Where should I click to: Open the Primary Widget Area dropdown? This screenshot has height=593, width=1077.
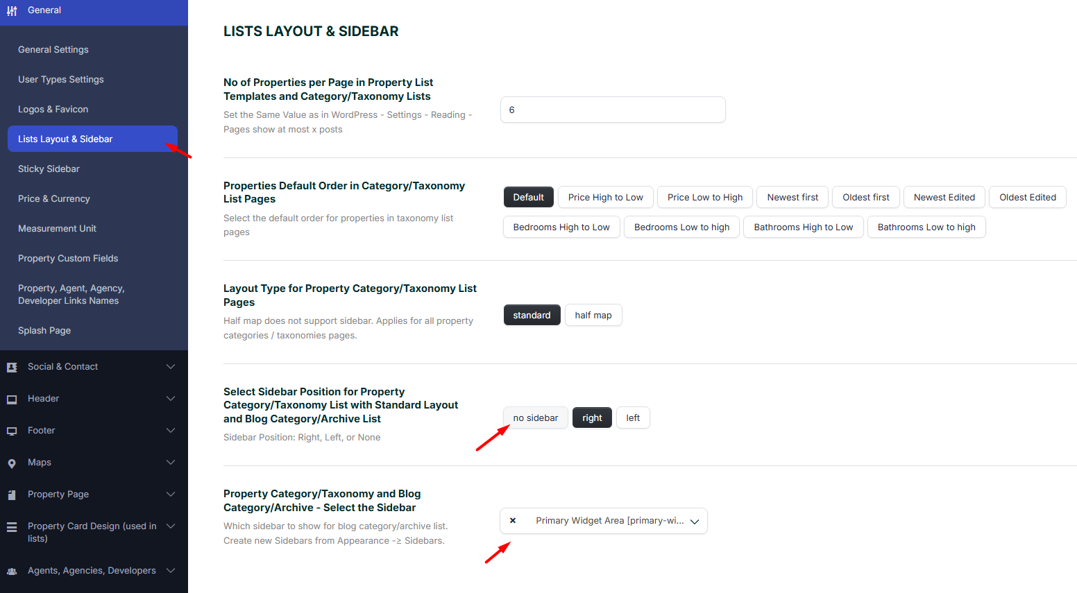click(x=694, y=522)
